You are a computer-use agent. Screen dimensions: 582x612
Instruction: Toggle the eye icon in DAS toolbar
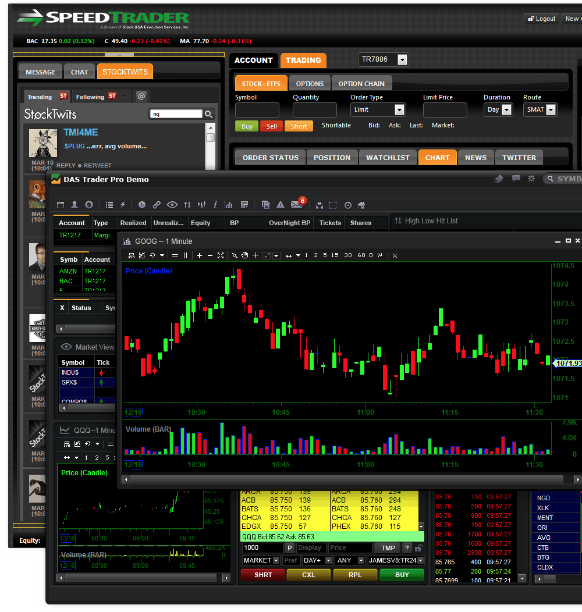click(172, 205)
